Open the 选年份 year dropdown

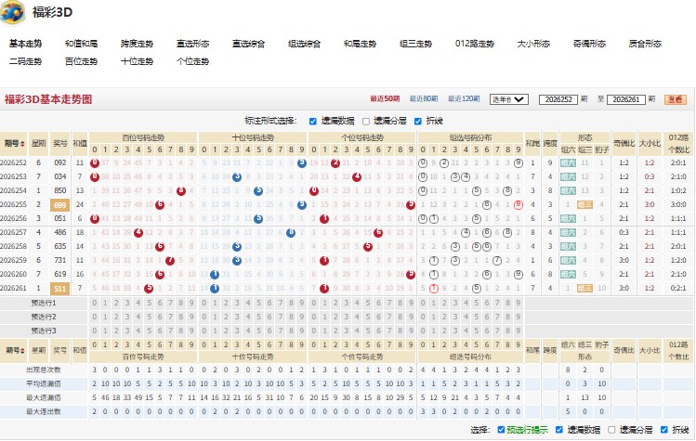coord(508,99)
